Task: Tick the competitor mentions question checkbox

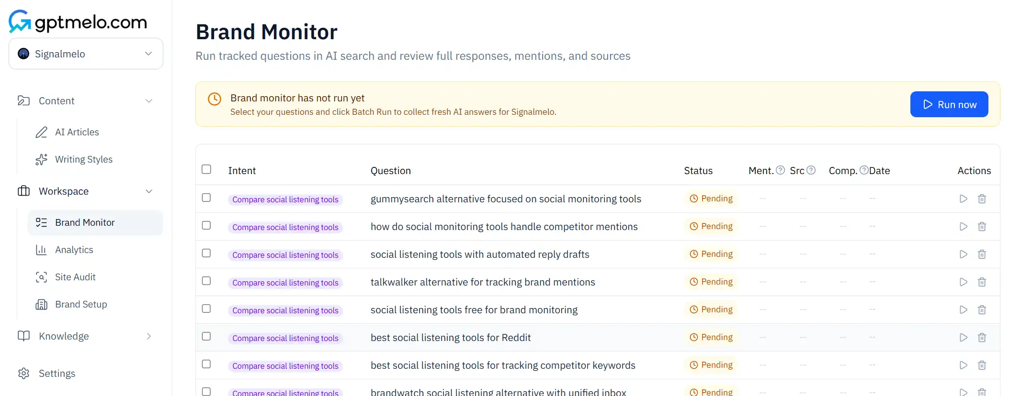Action: click(206, 225)
